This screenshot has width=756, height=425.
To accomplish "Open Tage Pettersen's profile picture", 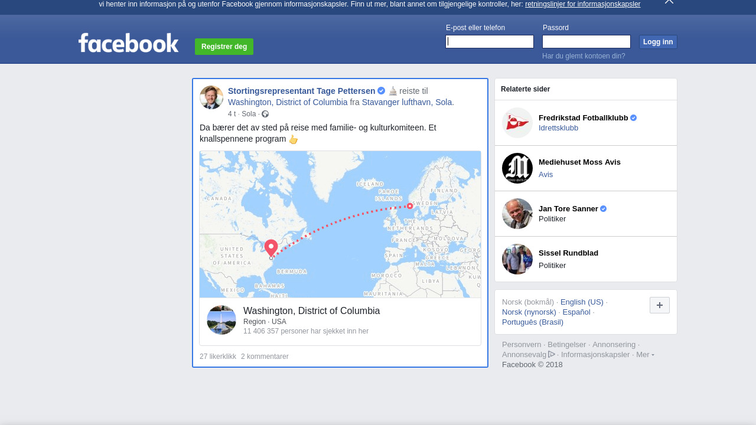I will tap(211, 97).
